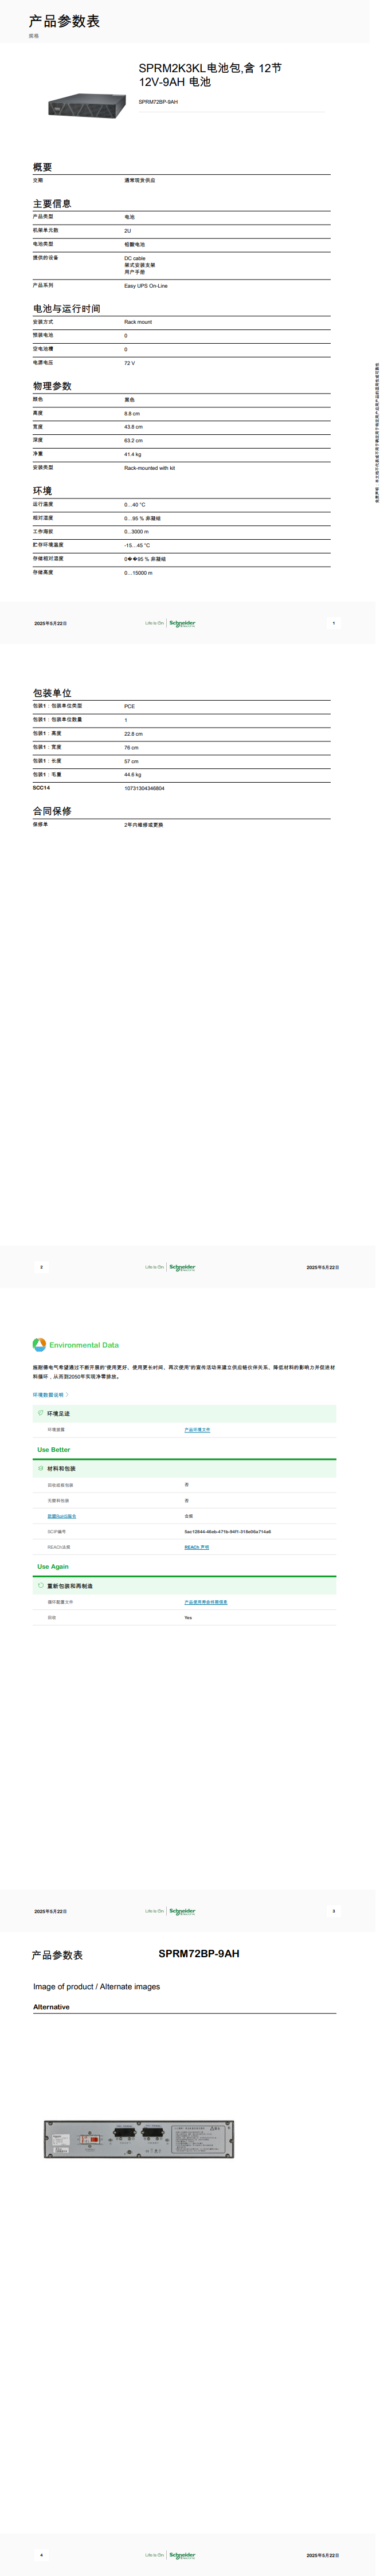Click the 产品参数表 title at page top
Image resolution: width=384 pixels, height=2576 pixels.
[64, 21]
